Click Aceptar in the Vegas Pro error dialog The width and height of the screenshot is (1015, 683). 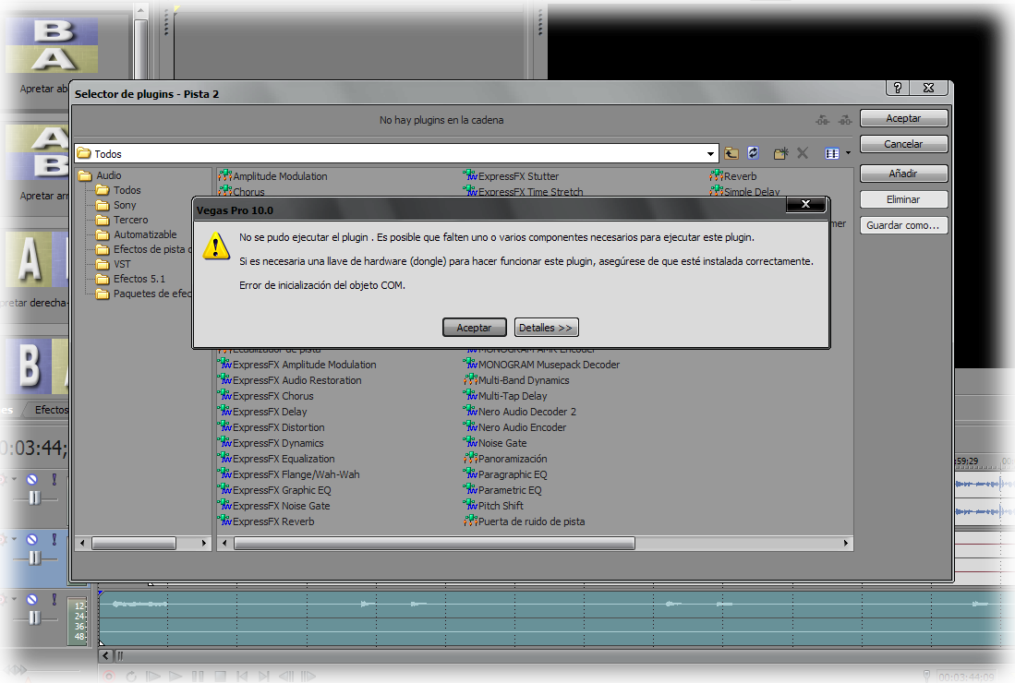(474, 328)
